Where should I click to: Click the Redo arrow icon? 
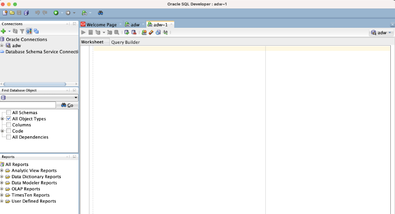[45, 13]
